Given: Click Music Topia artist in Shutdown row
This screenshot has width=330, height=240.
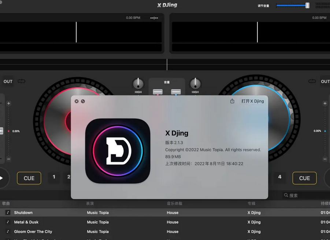Looking at the screenshot, I should [x=98, y=213].
